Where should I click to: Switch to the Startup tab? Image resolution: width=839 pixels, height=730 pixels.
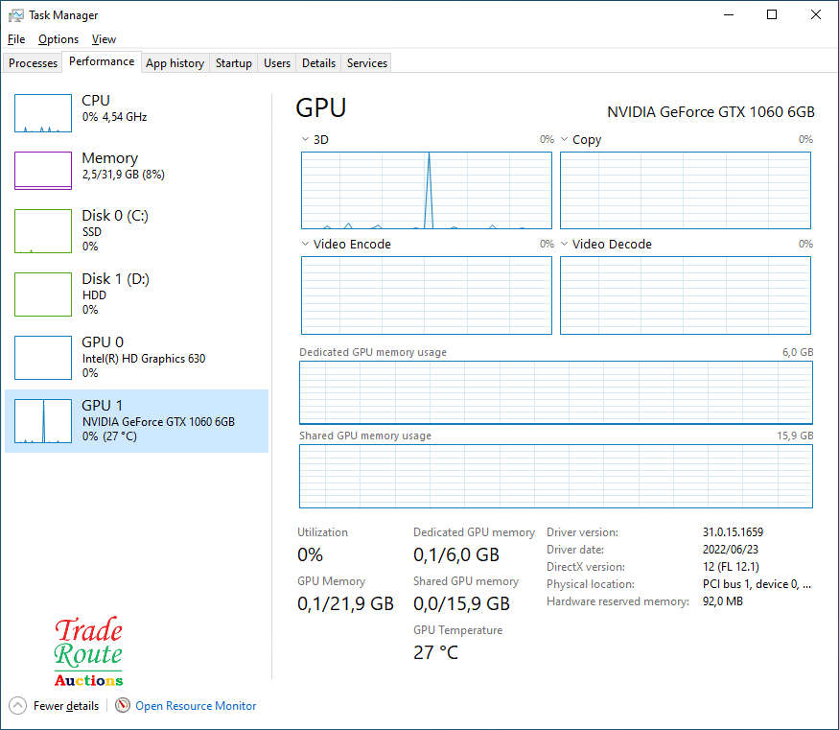coord(233,63)
